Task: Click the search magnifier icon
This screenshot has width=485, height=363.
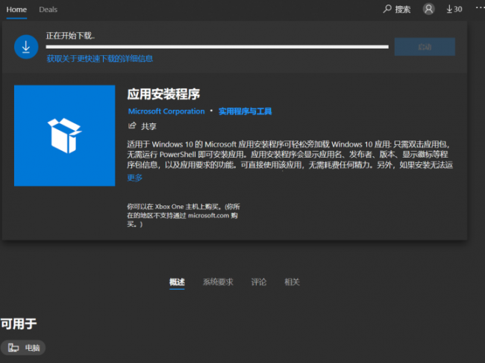Action: [x=387, y=9]
